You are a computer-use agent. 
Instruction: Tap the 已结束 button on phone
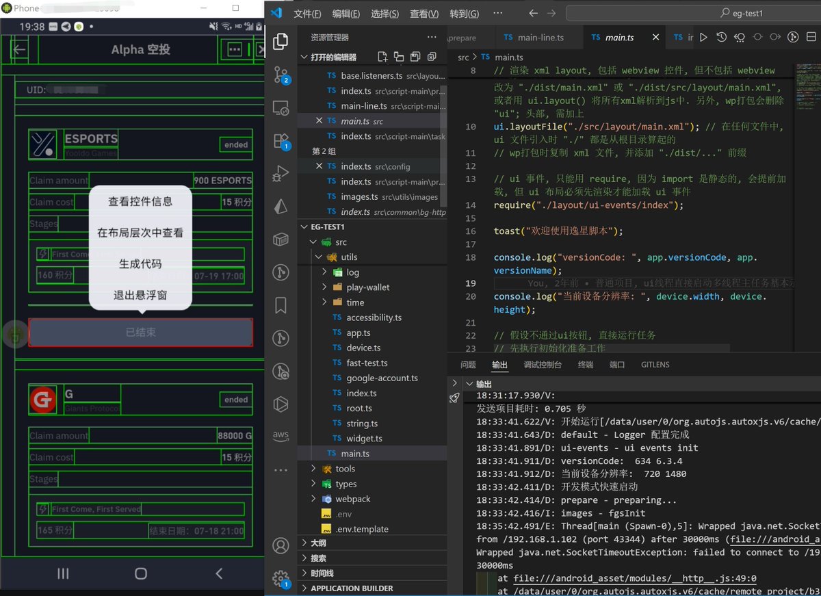pos(140,332)
